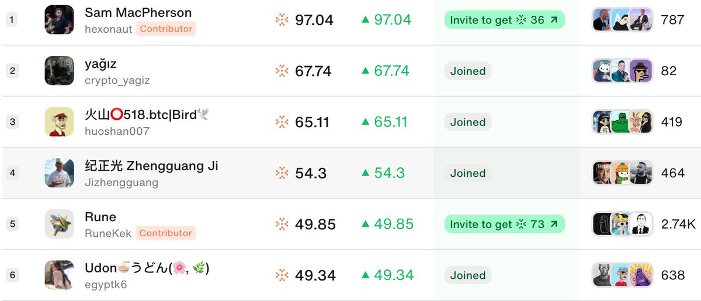
Task: Open huoshan007's red-hat ape avatar
Action: point(59,122)
